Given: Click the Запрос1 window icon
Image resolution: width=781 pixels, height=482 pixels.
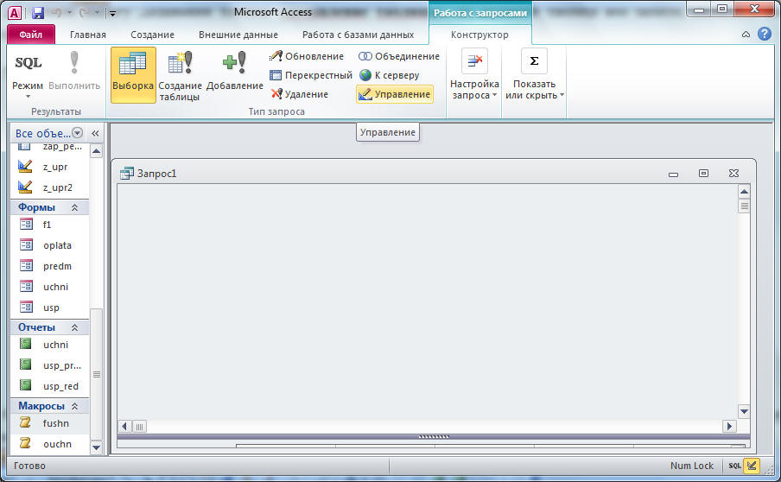Looking at the screenshot, I should coord(126,174).
